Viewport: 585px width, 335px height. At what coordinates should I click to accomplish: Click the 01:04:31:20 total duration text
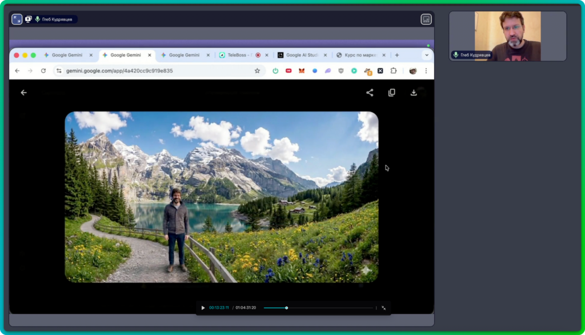(x=246, y=308)
